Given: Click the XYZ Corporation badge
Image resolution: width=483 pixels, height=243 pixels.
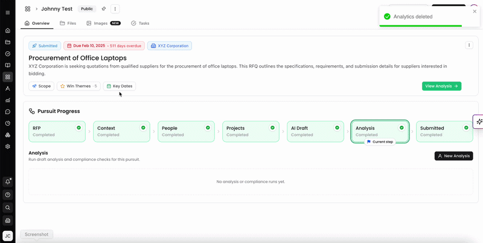Looking at the screenshot, I should [170, 46].
